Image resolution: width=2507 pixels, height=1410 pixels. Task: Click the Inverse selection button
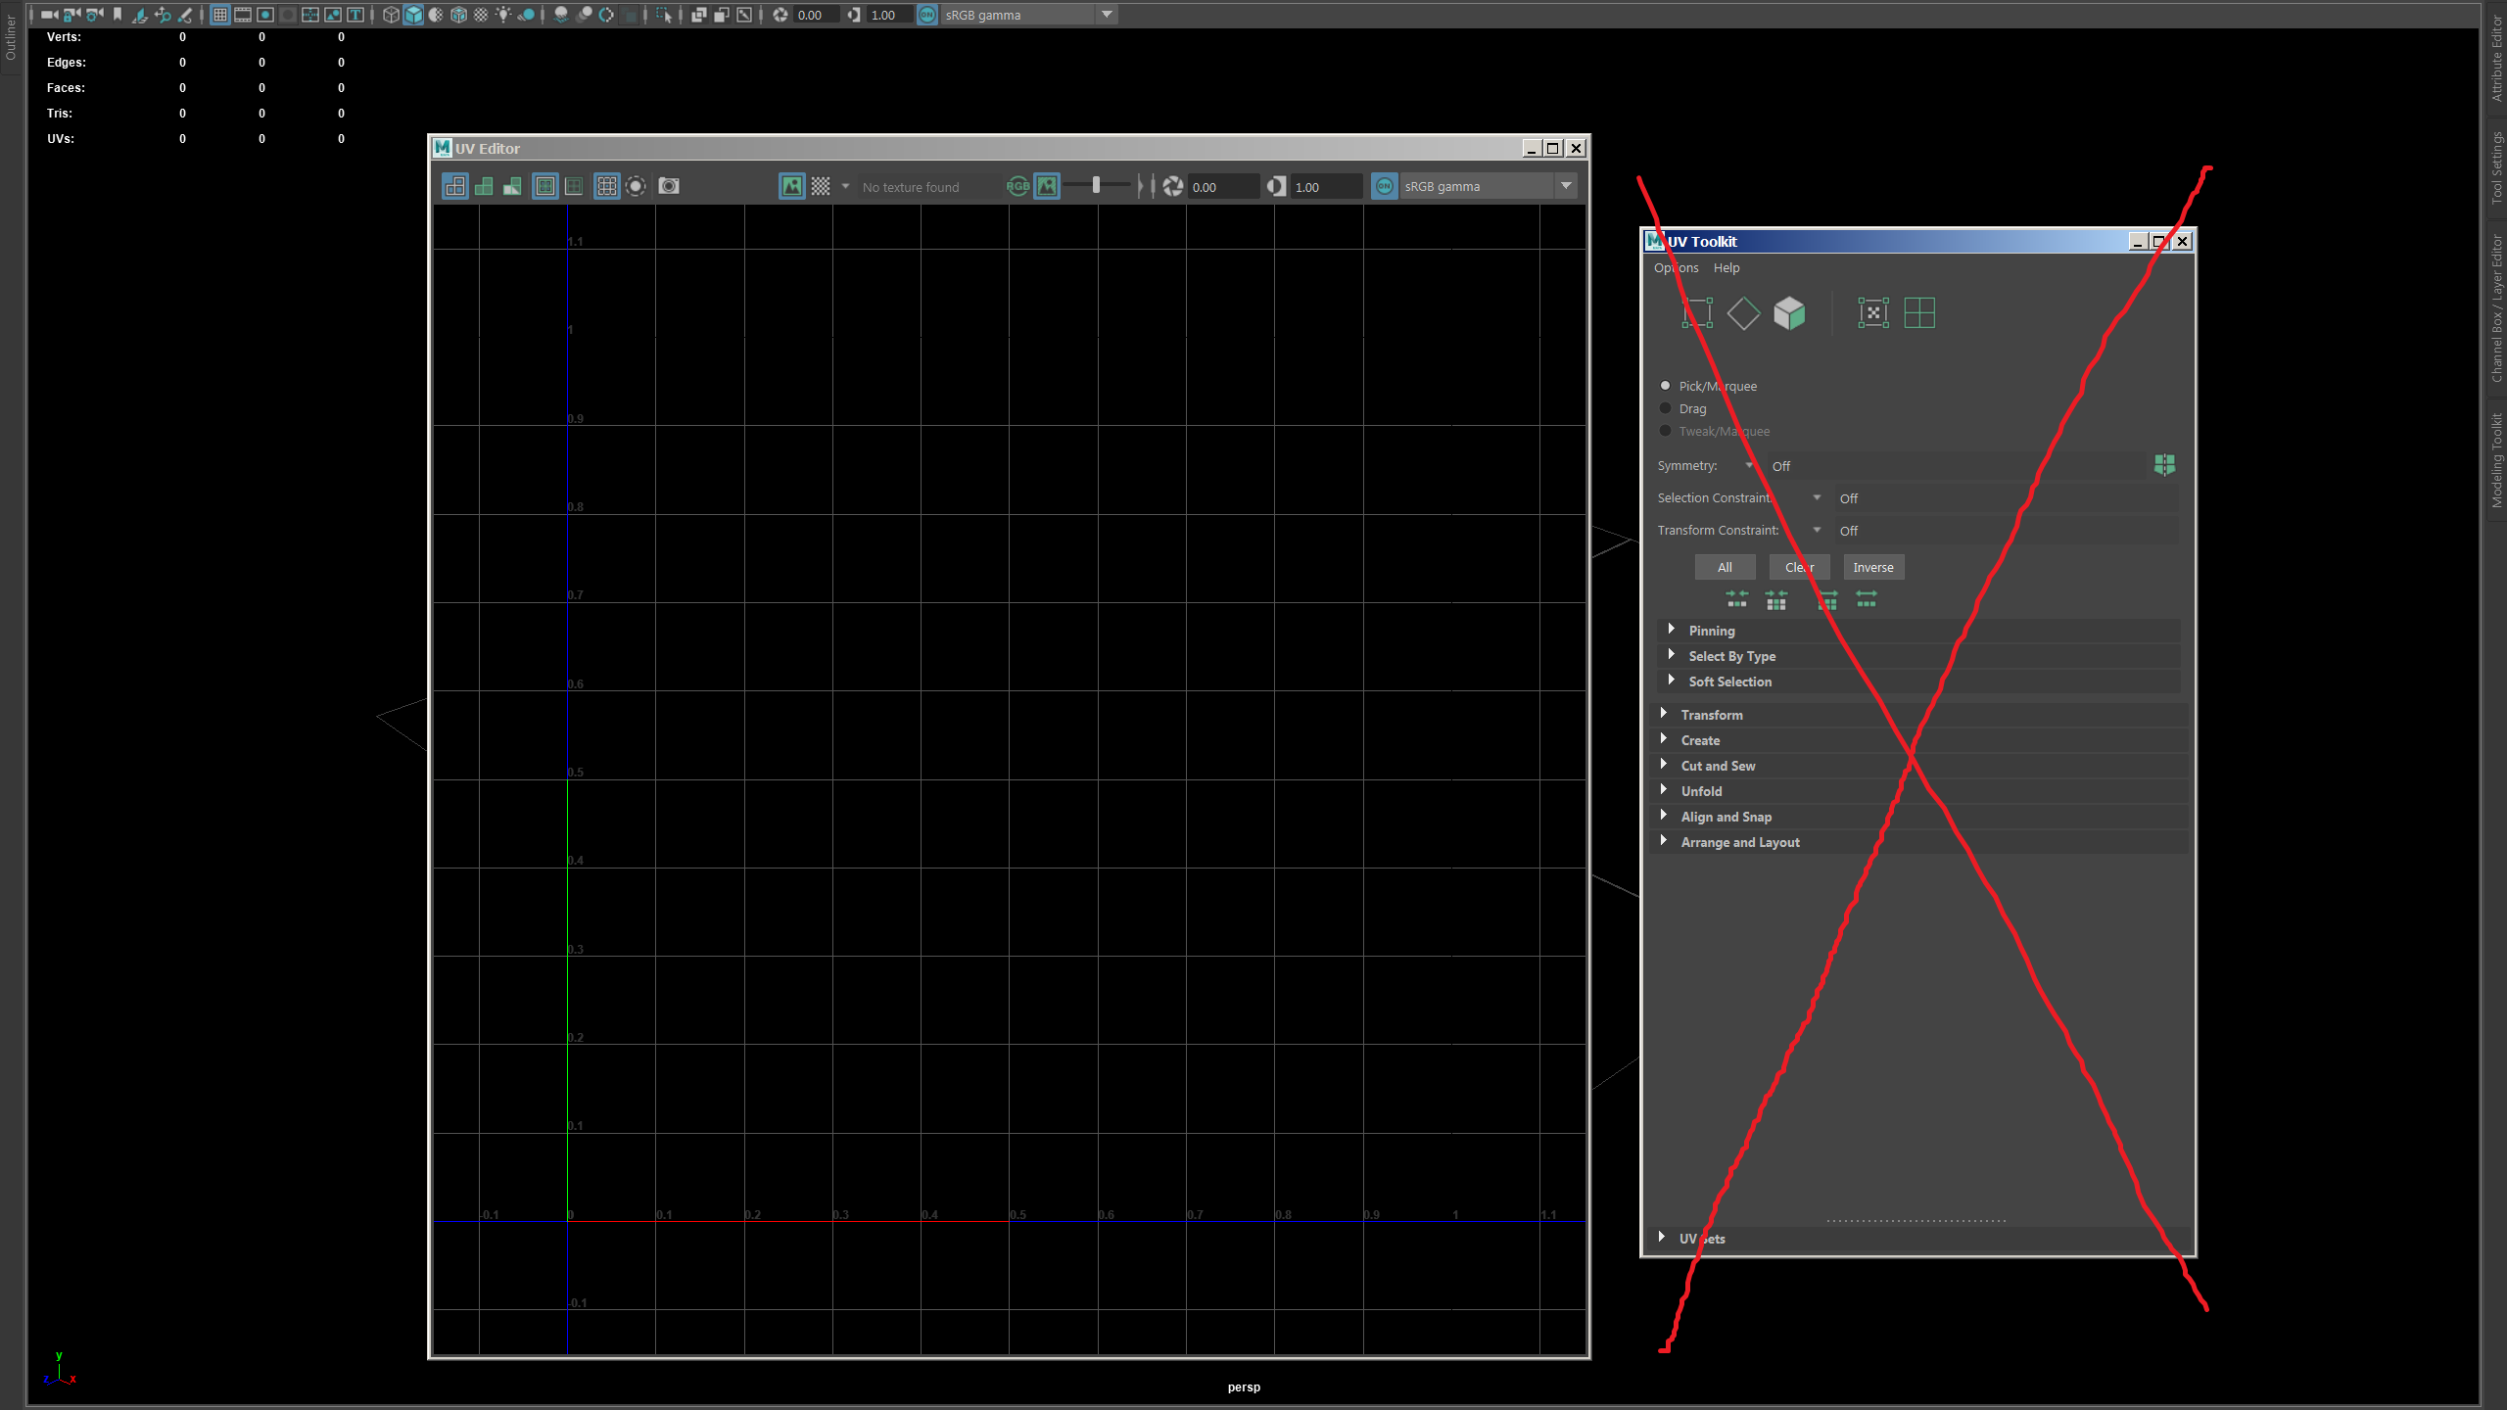(1872, 567)
